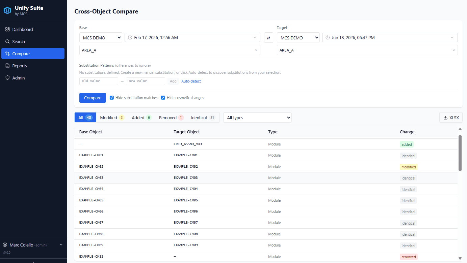Select base object EXAMPLE-CM03
The image size is (467, 263).
(91, 178)
